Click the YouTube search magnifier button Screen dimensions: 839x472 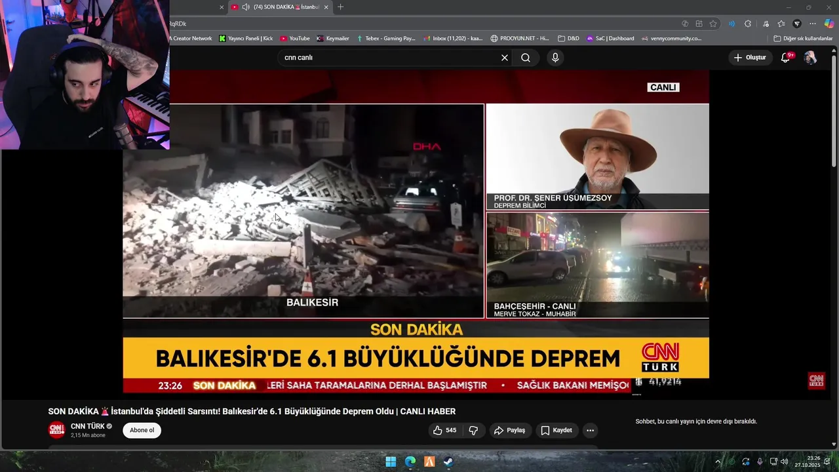coord(526,58)
